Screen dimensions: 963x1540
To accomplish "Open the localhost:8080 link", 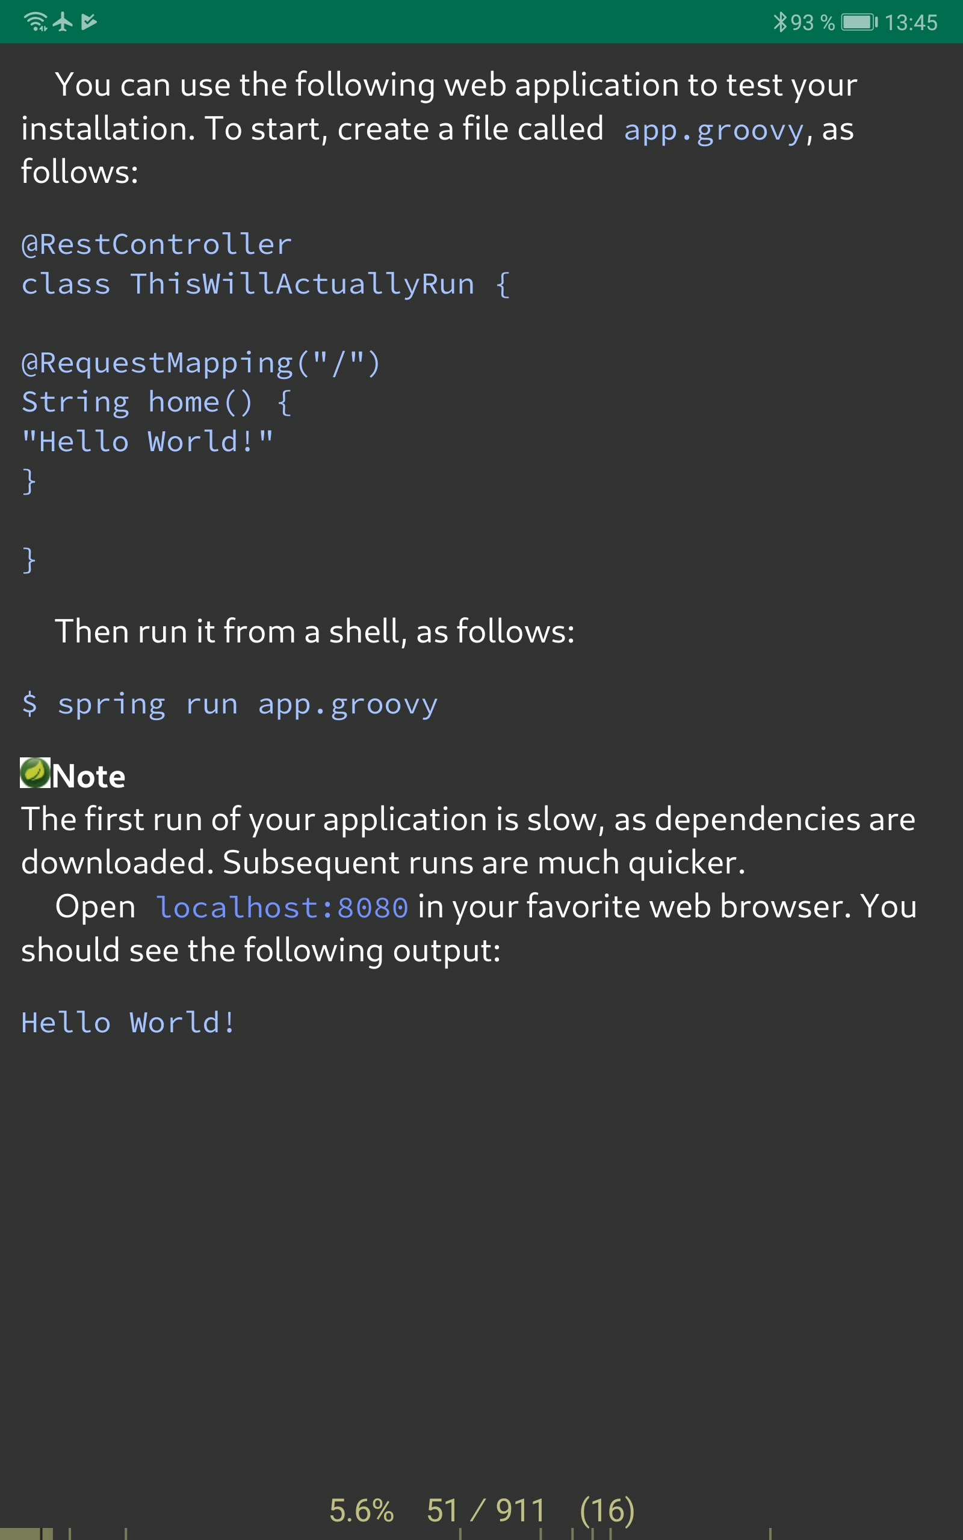I will pos(283,906).
